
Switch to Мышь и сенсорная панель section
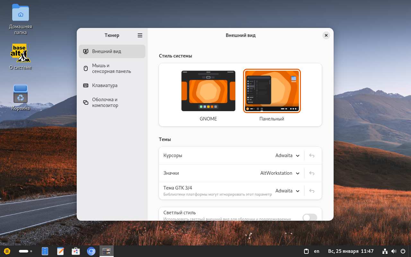(x=111, y=68)
